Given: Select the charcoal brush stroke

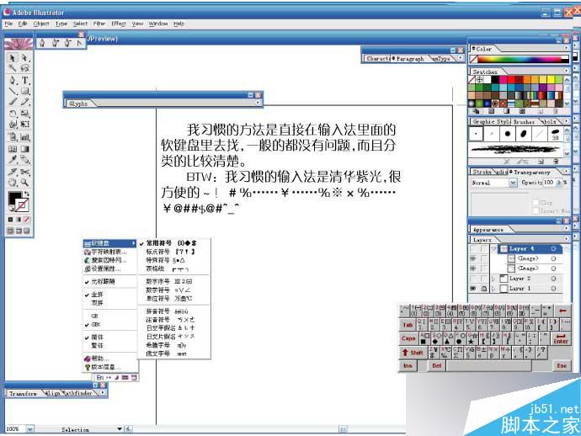Looking at the screenshot, I should (x=515, y=150).
